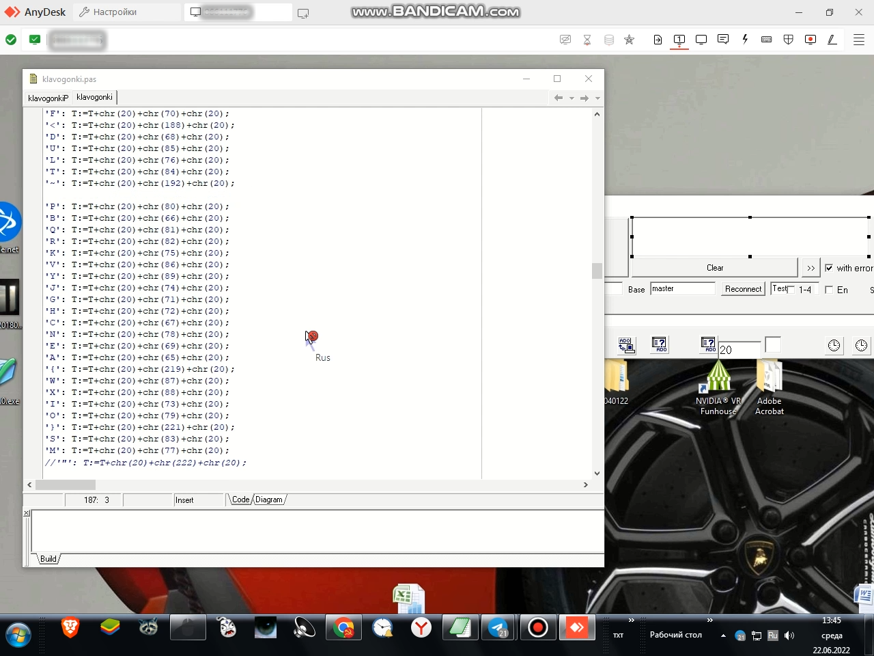The image size is (874, 656).
Task: Click the taskbar volume speaker icon
Action: tap(789, 635)
